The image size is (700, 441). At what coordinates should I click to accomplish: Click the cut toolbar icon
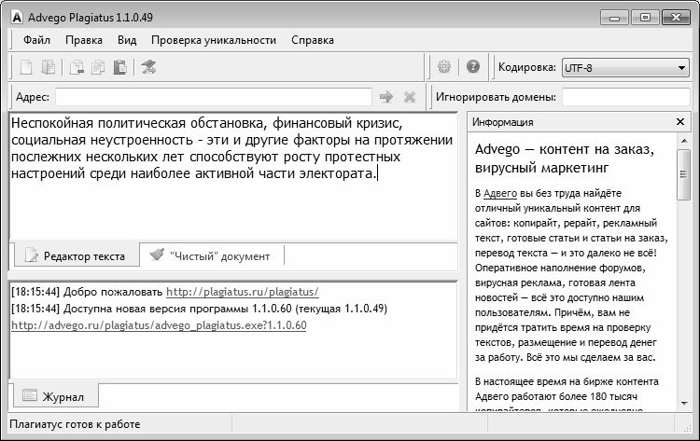(77, 67)
